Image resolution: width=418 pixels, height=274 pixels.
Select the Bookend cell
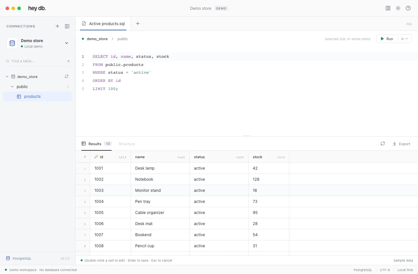tap(160, 235)
